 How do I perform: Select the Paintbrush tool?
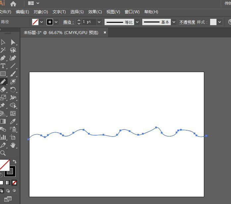pos(13,74)
